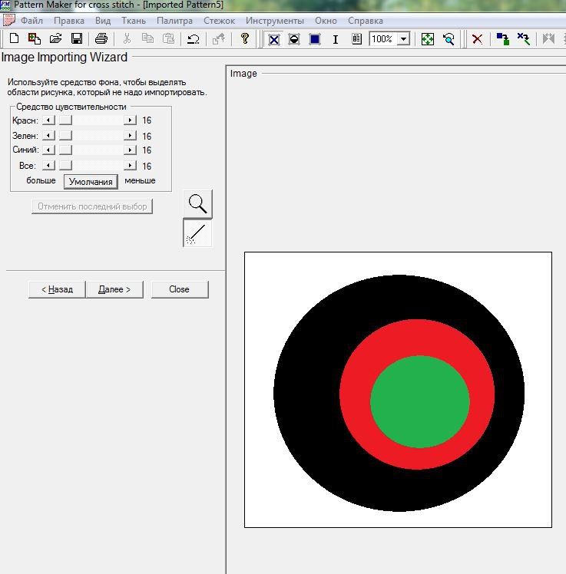Toggle the stitch view button with X symbol
The width and height of the screenshot is (566, 574).
coord(273,38)
